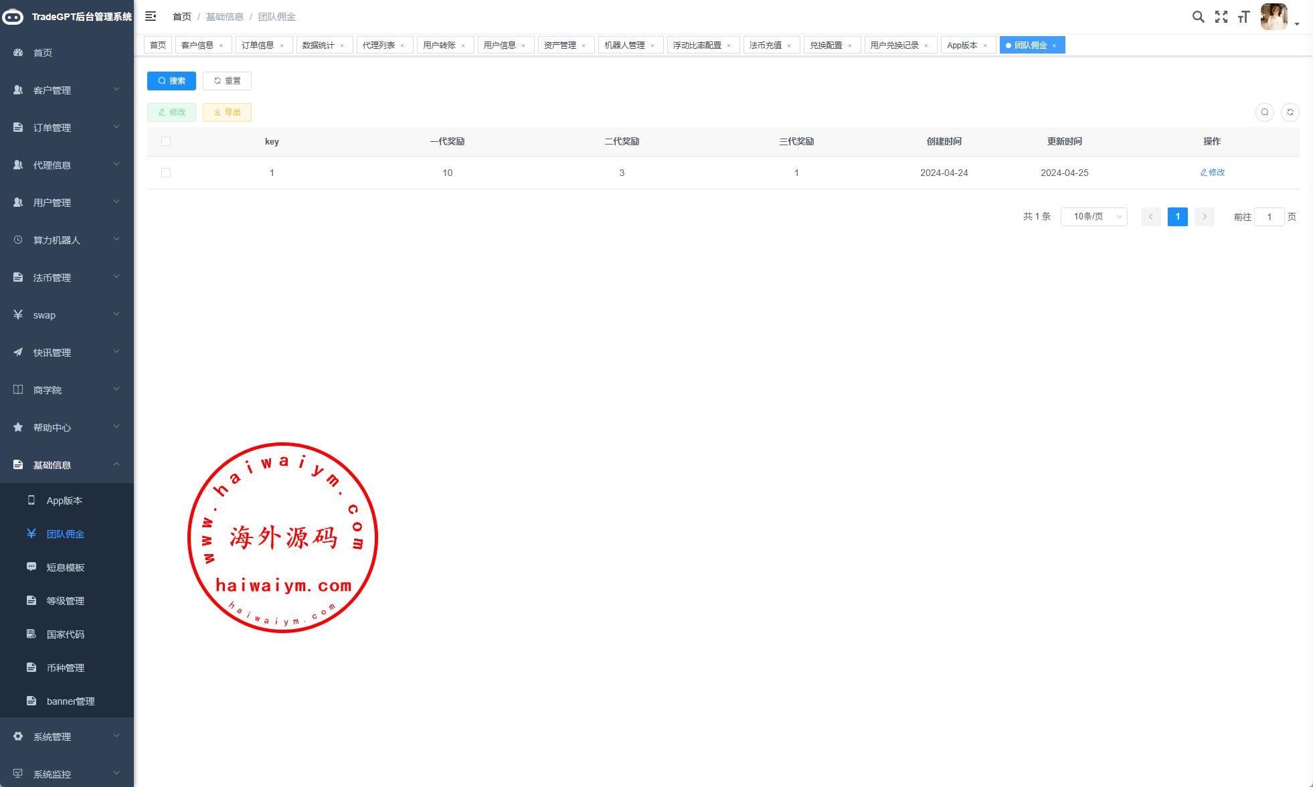Click the round hide-search icon above table
This screenshot has height=787, width=1313.
click(x=1264, y=112)
